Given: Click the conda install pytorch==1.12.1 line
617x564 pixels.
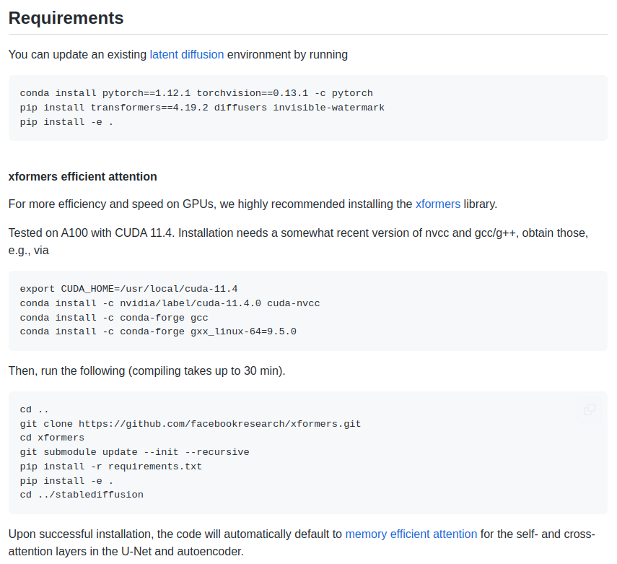Looking at the screenshot, I should [x=196, y=93].
